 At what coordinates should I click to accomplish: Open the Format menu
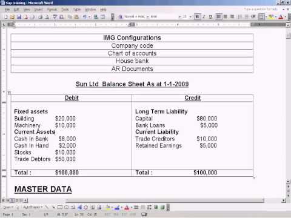52,10
